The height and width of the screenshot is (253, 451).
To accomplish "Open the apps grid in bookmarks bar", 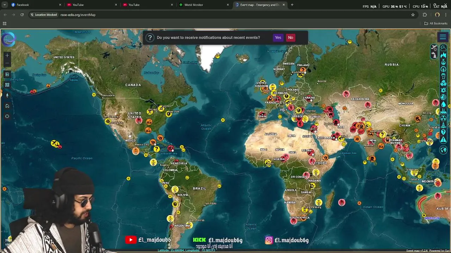I will tap(5, 24).
